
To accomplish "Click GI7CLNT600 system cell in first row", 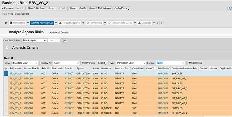I will [x=83, y=74].
